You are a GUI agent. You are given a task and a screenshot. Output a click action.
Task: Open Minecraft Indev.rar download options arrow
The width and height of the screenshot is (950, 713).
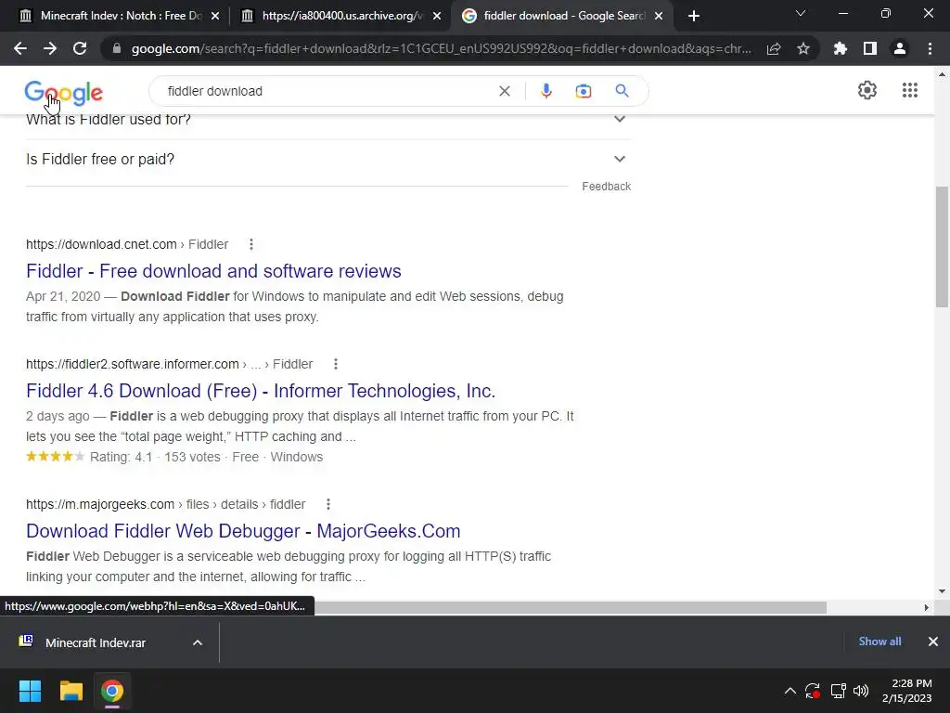coord(198,642)
